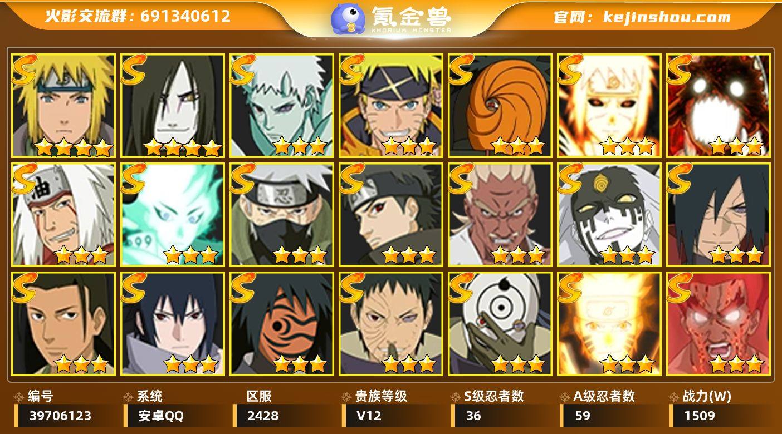This screenshot has height=434, width=782.
Task: Select the red chakra beast-cloak portrait
Action: (x=718, y=105)
